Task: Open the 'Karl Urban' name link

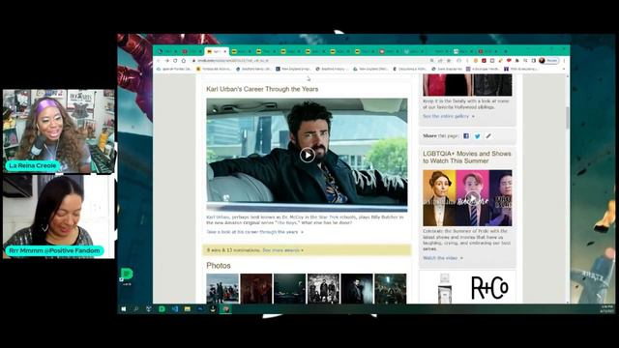Action: (x=218, y=217)
